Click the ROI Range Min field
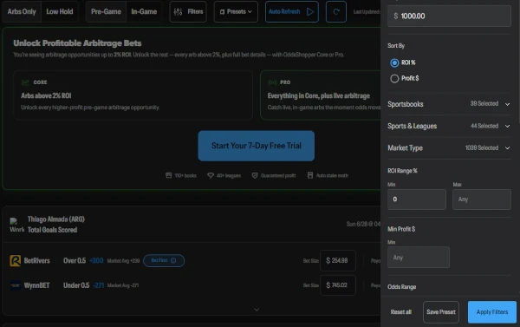This screenshot has height=327, width=520. (x=417, y=199)
